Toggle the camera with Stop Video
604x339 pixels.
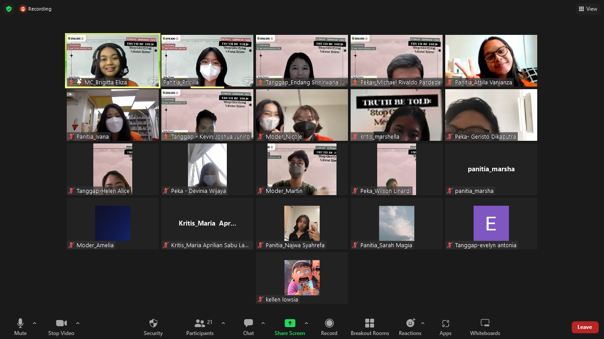pyautogui.click(x=61, y=327)
